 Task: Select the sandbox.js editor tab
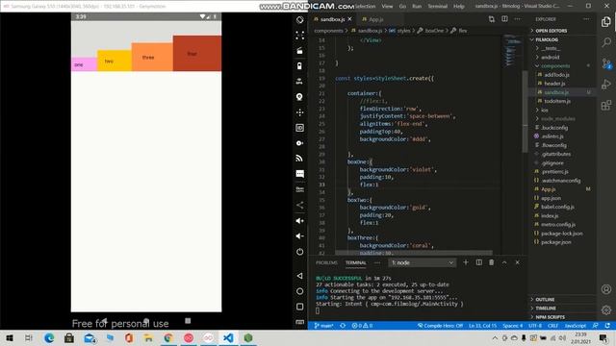[332, 19]
